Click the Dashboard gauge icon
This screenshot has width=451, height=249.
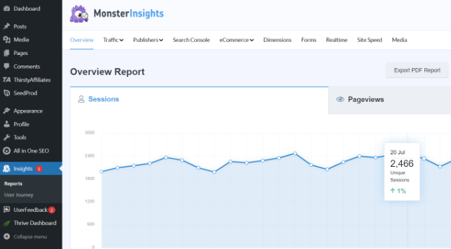[7, 9]
